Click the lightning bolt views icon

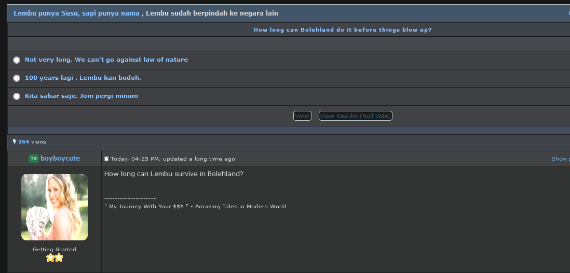pyautogui.click(x=15, y=141)
